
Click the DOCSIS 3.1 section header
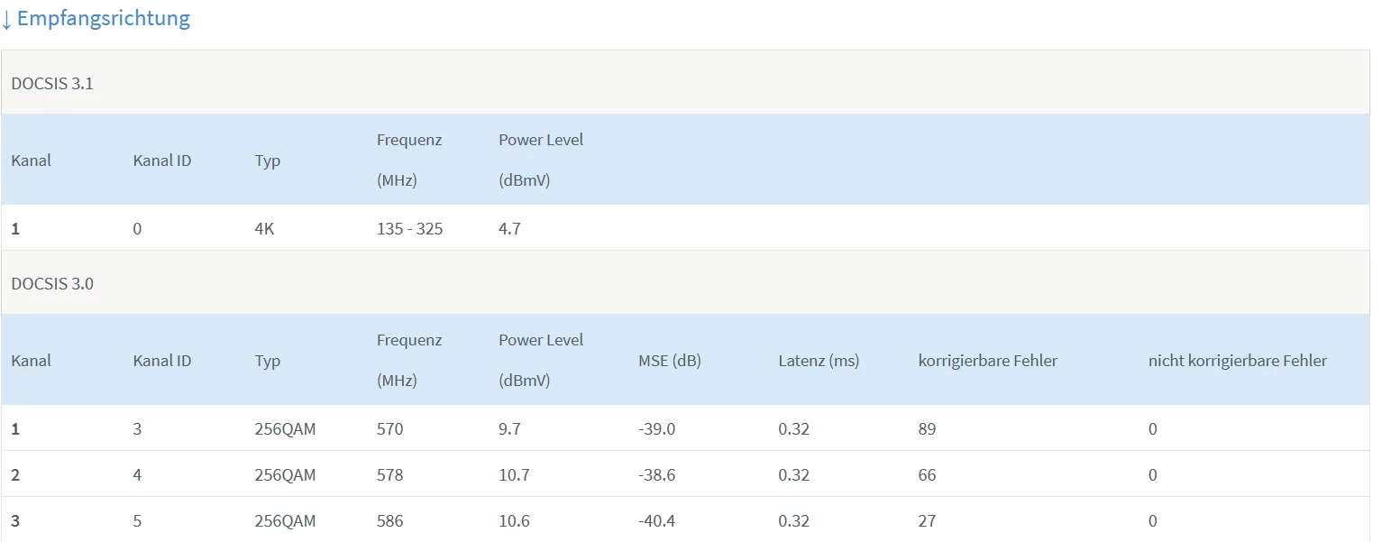click(52, 84)
